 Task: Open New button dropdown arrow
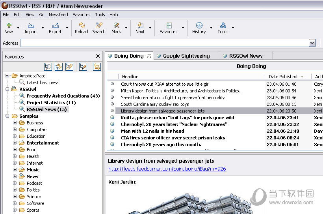click(19, 28)
